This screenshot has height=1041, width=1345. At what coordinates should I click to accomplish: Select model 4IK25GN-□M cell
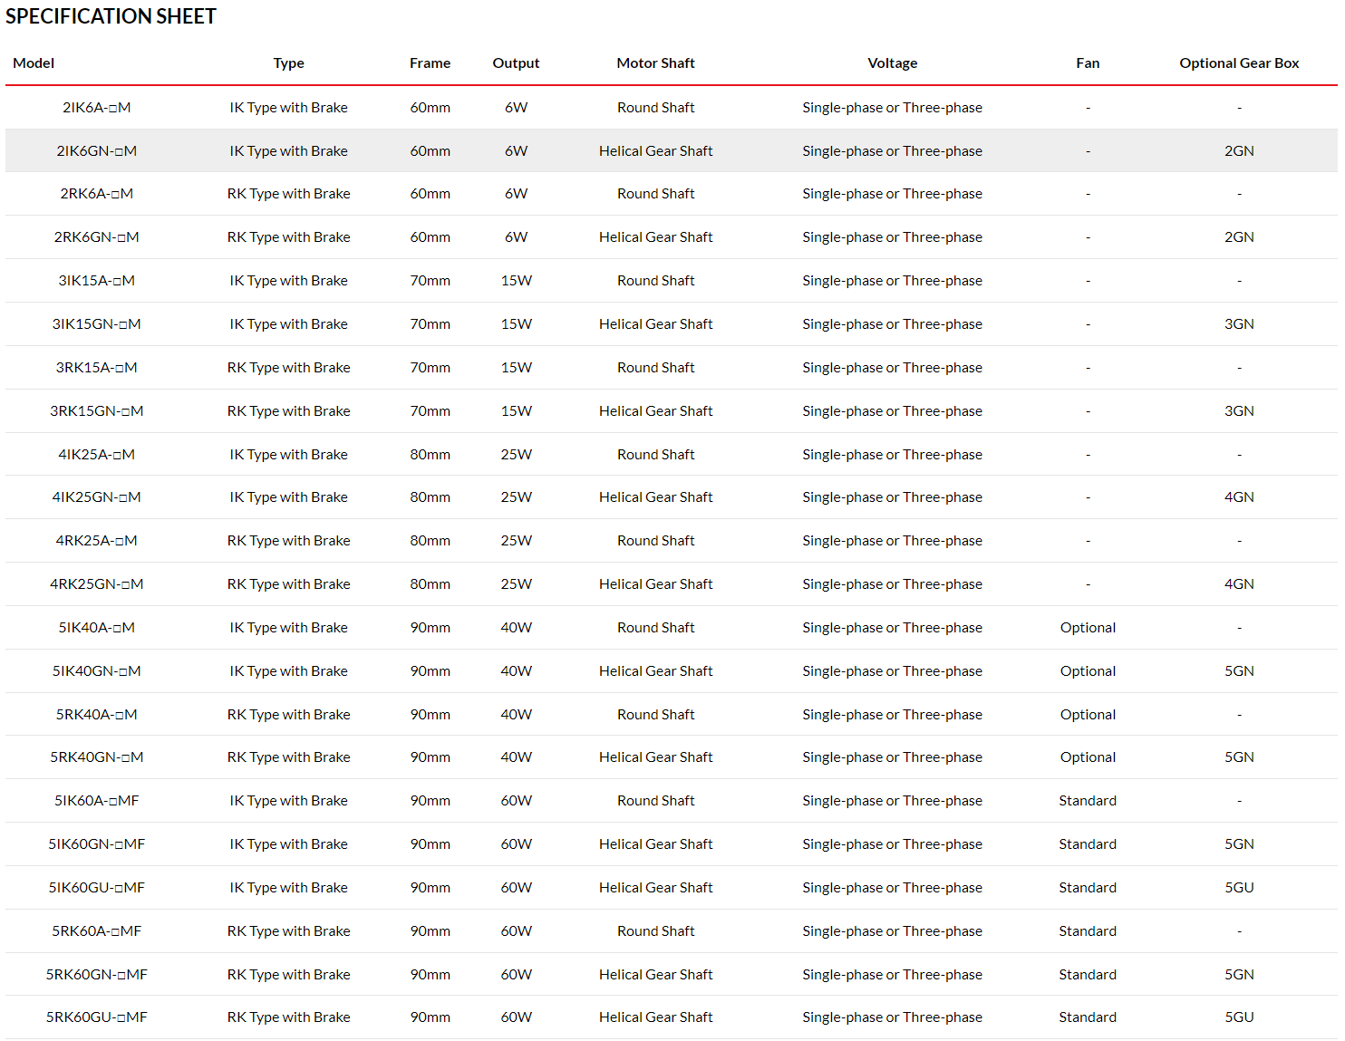coord(97,497)
